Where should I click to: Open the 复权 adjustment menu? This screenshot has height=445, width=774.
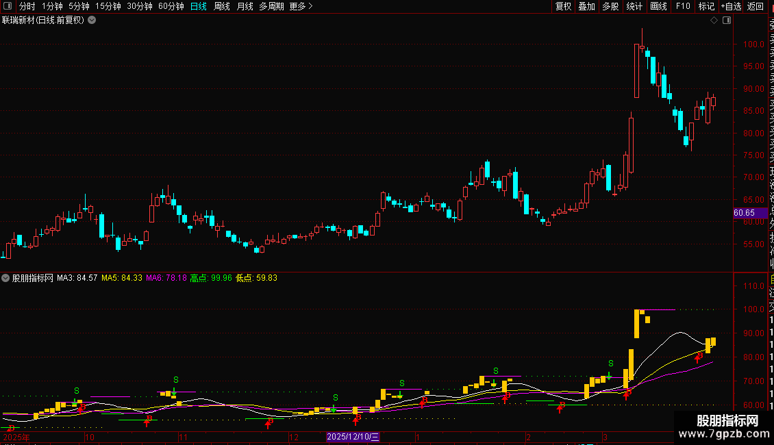(x=563, y=6)
